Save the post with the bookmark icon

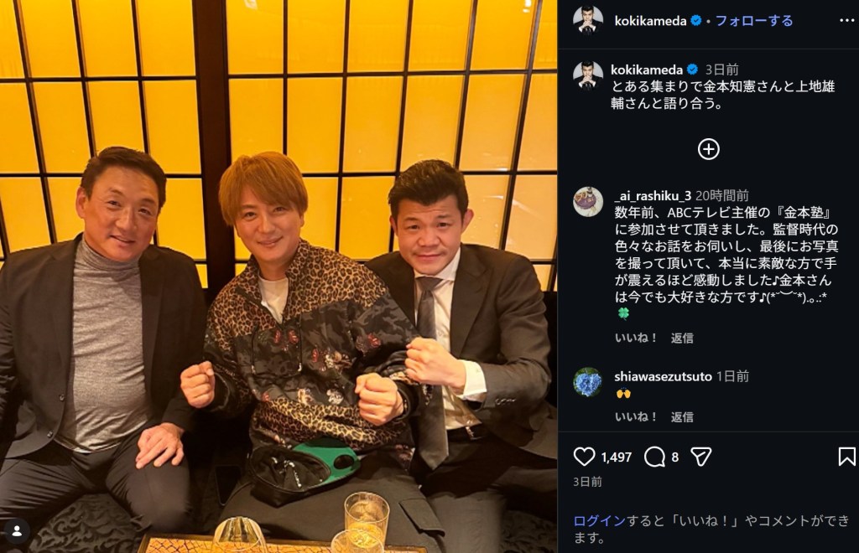[x=846, y=457]
